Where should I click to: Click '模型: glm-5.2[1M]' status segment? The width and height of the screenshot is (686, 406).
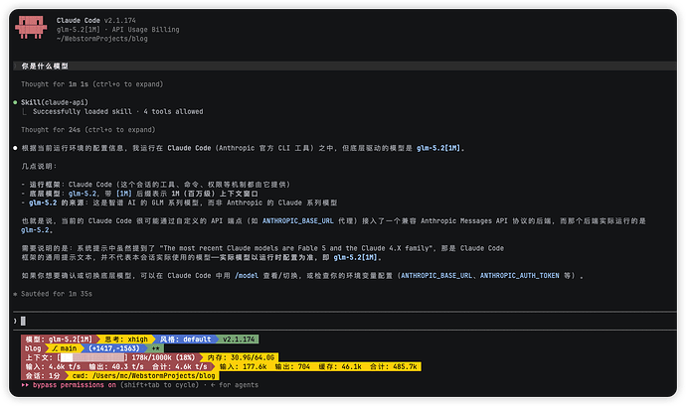pos(59,339)
